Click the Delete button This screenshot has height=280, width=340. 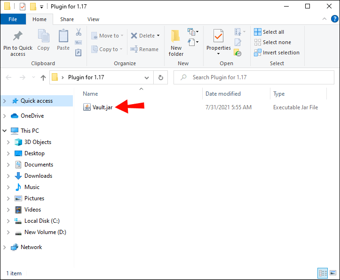[143, 36]
